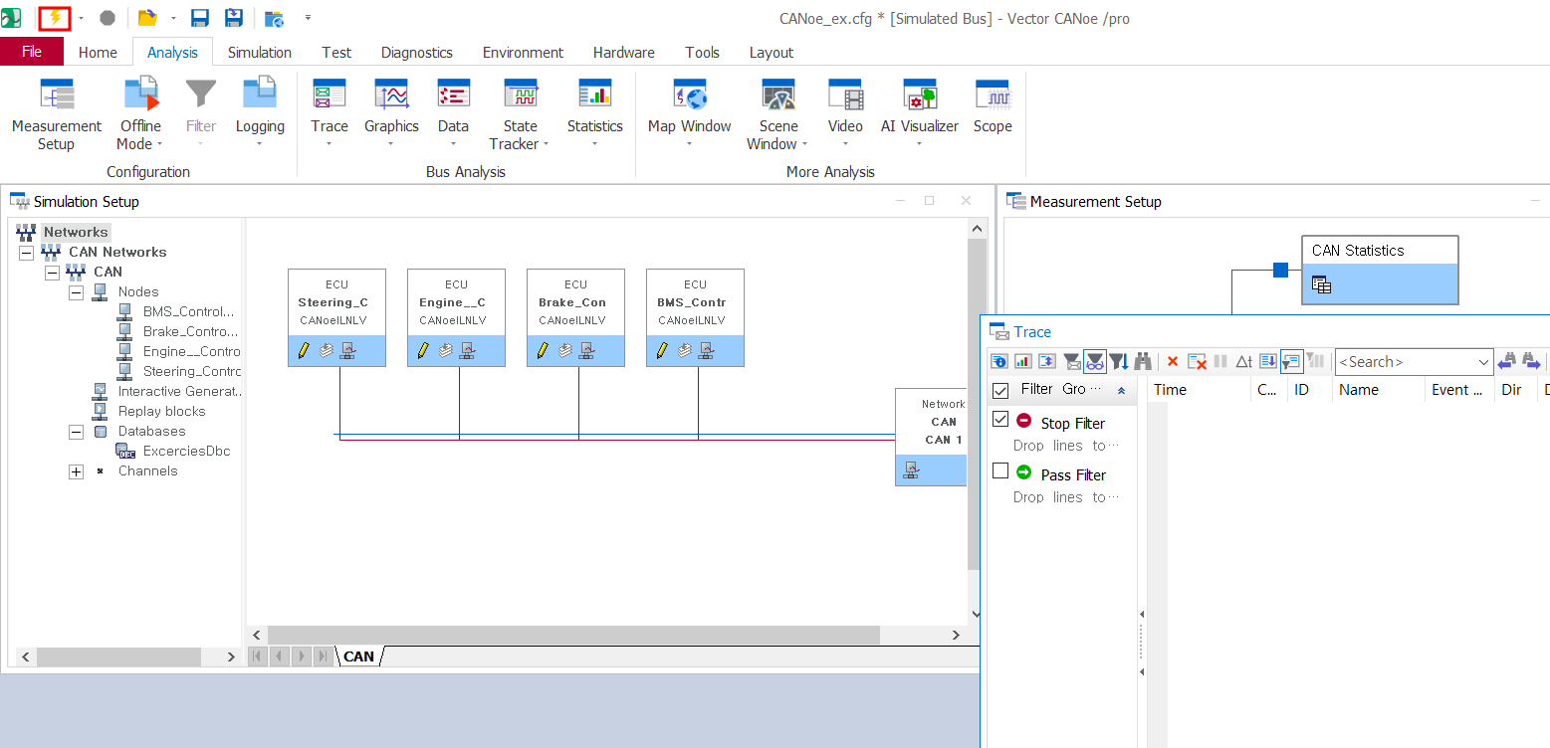
Task: Click the Trace Search input field
Action: (x=1405, y=362)
